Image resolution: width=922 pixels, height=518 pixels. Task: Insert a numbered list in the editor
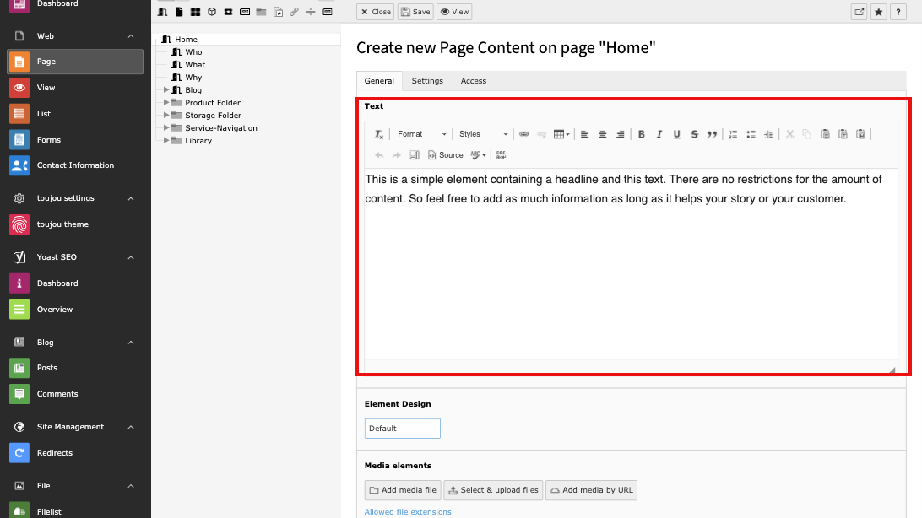(733, 134)
